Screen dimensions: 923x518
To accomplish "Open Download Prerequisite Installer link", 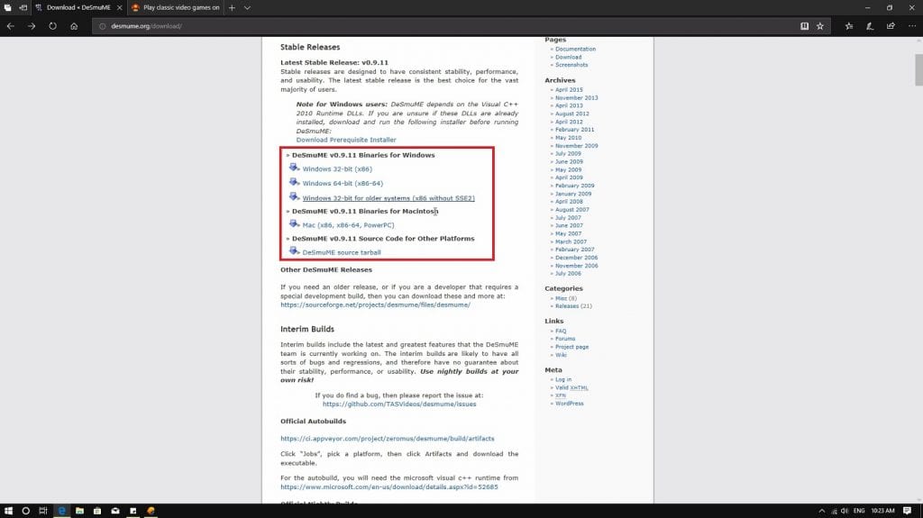I will pos(346,141).
